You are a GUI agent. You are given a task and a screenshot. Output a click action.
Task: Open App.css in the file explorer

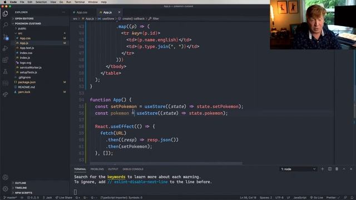tap(25, 38)
